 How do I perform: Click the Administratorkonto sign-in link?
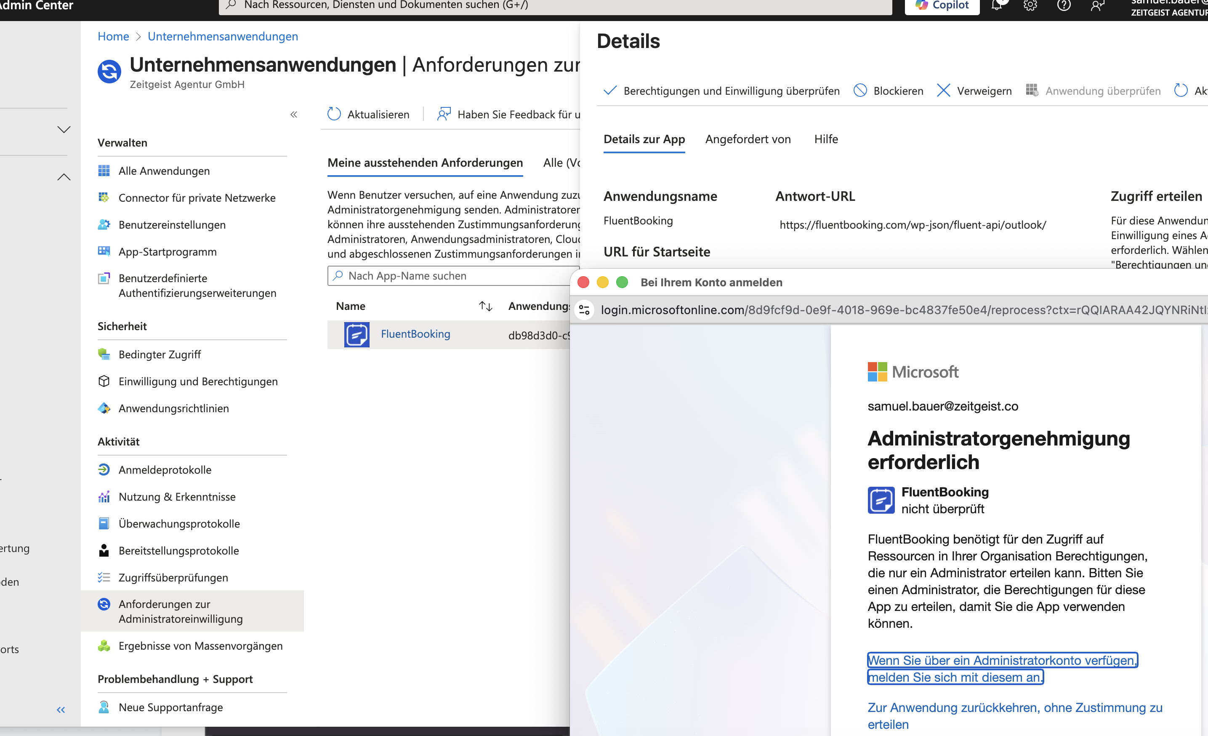pos(1002,669)
